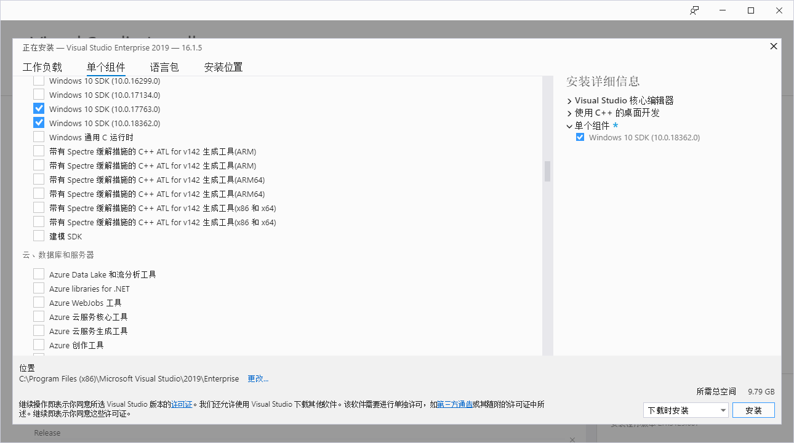Uncheck Windows 10 SDK (10.0.17763.0)
794x443 pixels.
[39, 109]
